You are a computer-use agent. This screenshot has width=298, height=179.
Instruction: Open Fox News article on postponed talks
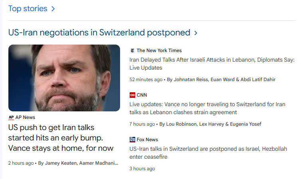tap(208, 153)
